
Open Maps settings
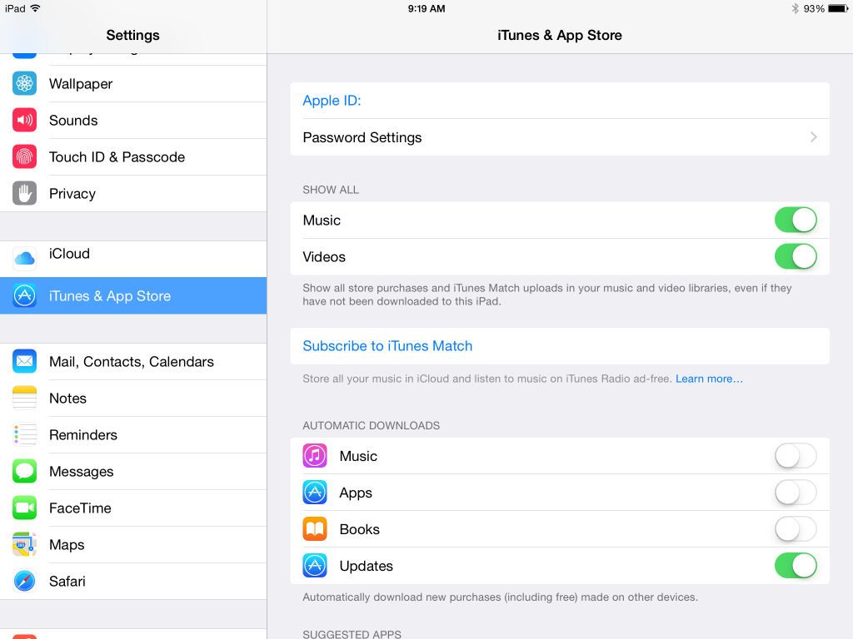[x=133, y=544]
